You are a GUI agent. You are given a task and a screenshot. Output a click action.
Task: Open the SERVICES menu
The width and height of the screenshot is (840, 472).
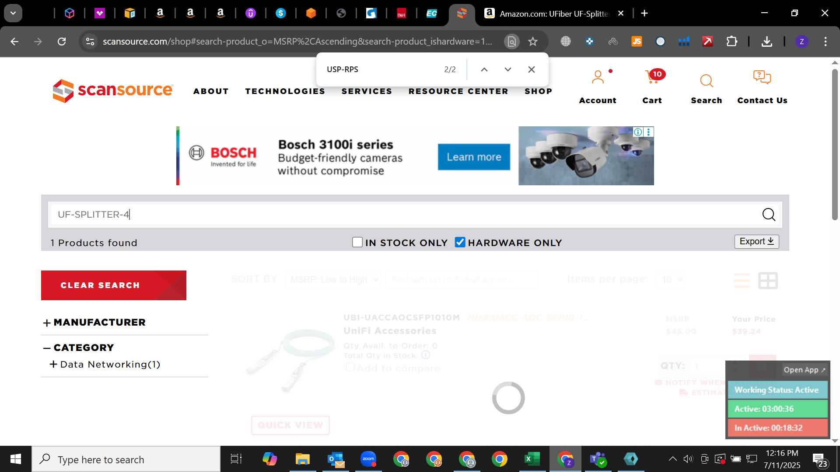pyautogui.click(x=367, y=91)
